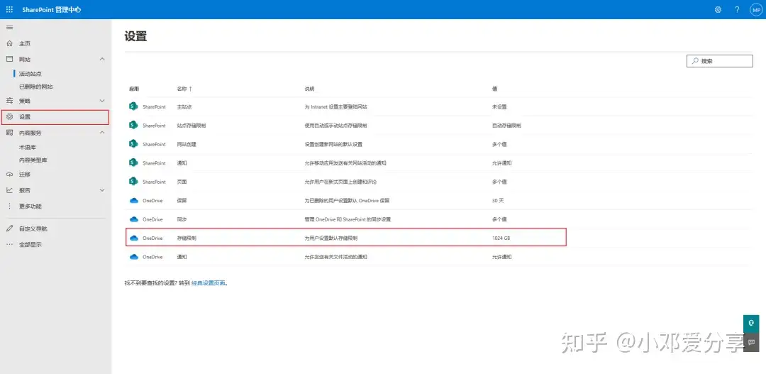Open the 站点存储限制 setting name

pyautogui.click(x=191, y=125)
